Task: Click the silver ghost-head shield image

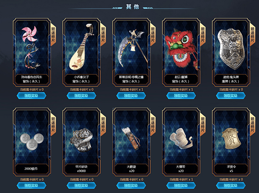Action: (x=231, y=49)
